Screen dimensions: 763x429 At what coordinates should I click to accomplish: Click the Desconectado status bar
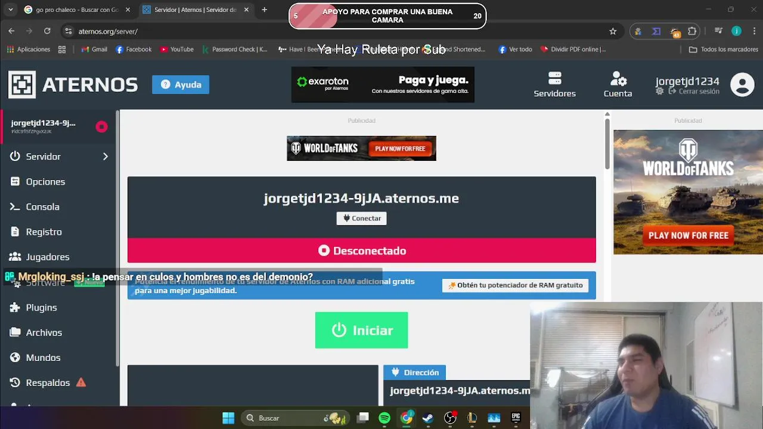pos(361,251)
